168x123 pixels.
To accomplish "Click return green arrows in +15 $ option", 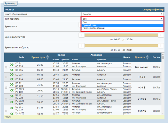I will coord(12,79).
